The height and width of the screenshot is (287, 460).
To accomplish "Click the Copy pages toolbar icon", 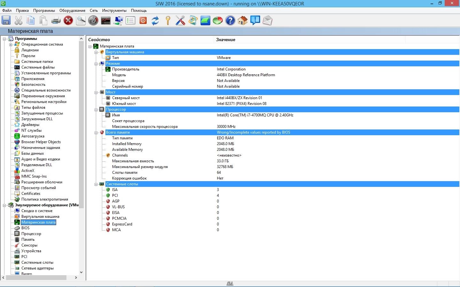I will coord(31,20).
